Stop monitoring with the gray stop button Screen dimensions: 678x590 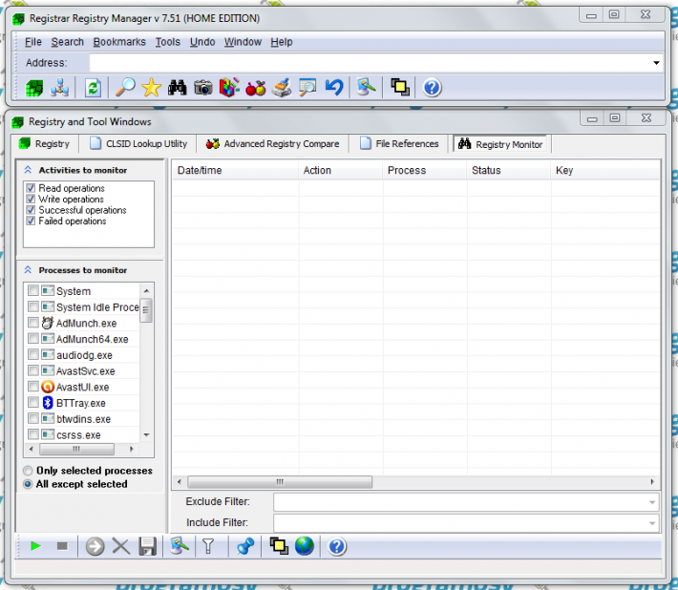pos(62,546)
